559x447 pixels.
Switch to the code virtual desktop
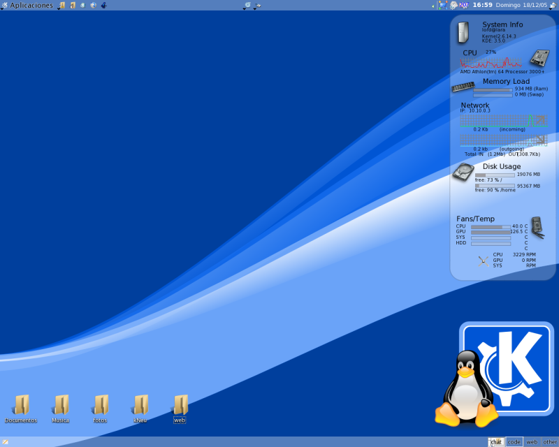(514, 442)
